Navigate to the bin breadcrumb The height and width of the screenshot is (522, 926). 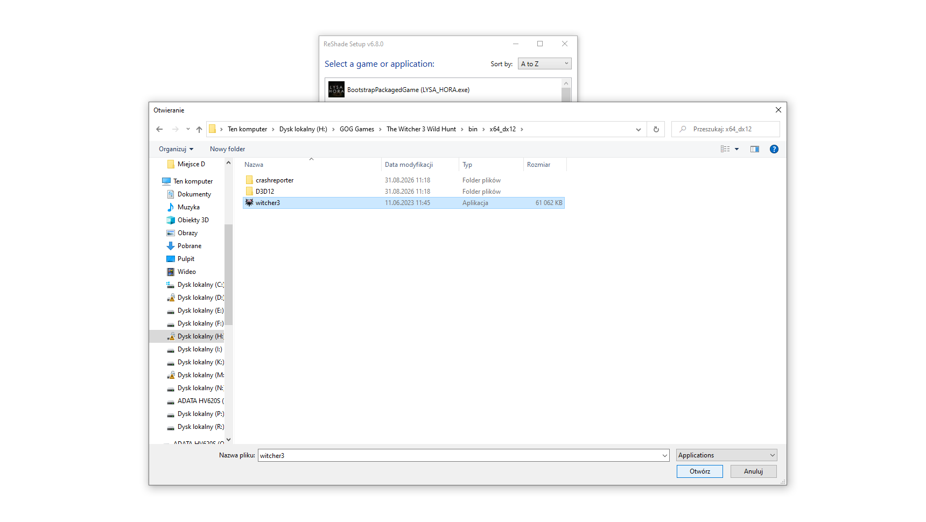[x=473, y=129]
